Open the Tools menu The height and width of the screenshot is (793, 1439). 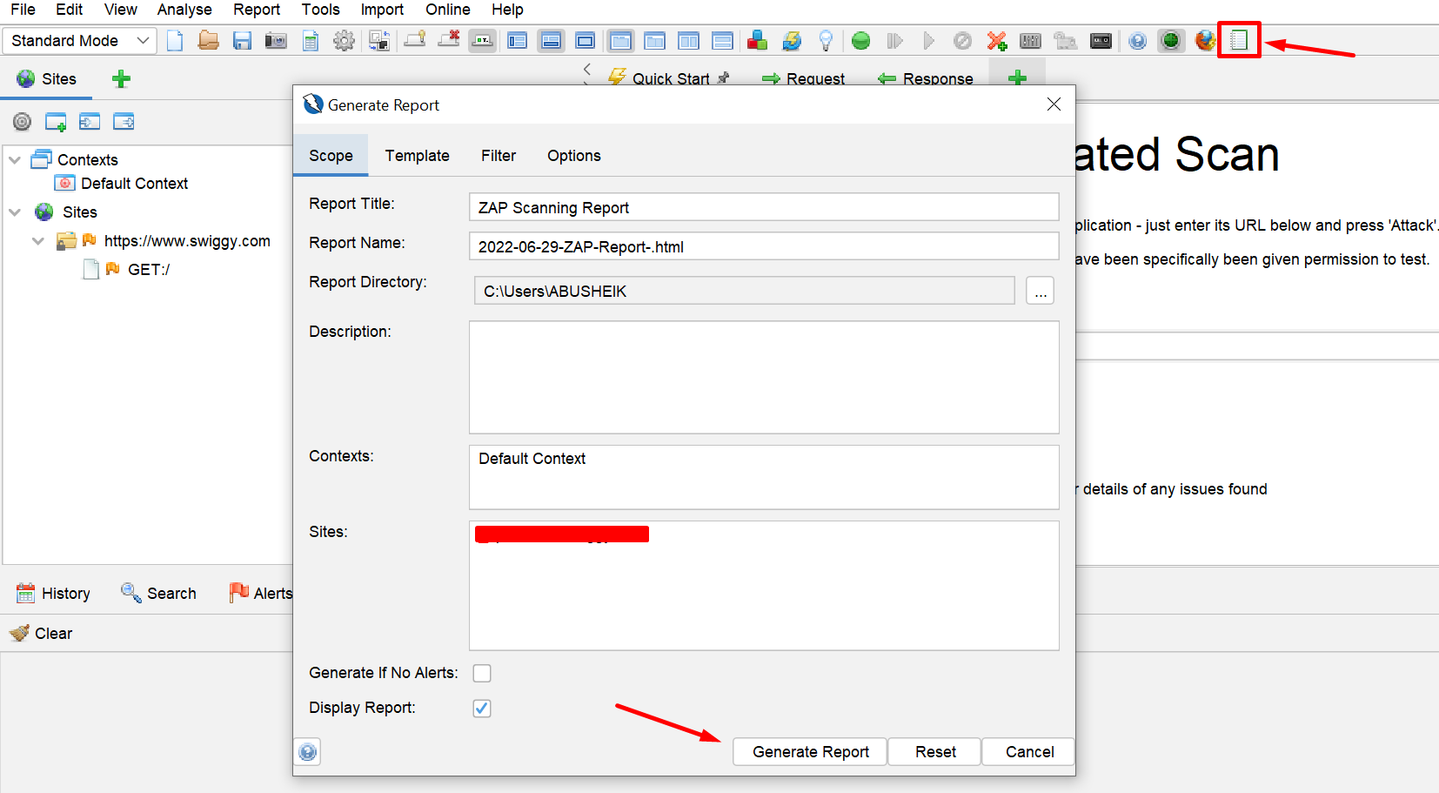click(320, 10)
